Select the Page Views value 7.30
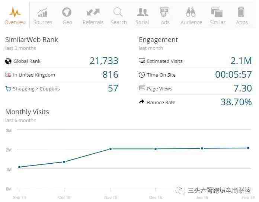This screenshot has width=259, height=202. point(243,88)
